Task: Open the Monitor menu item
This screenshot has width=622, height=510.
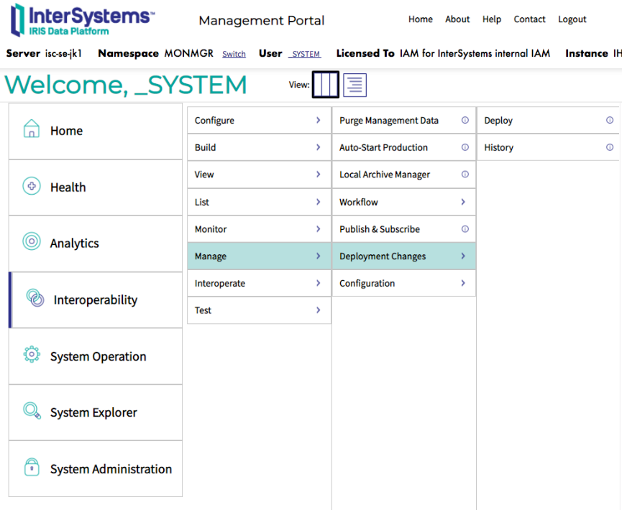Action: pyautogui.click(x=211, y=229)
